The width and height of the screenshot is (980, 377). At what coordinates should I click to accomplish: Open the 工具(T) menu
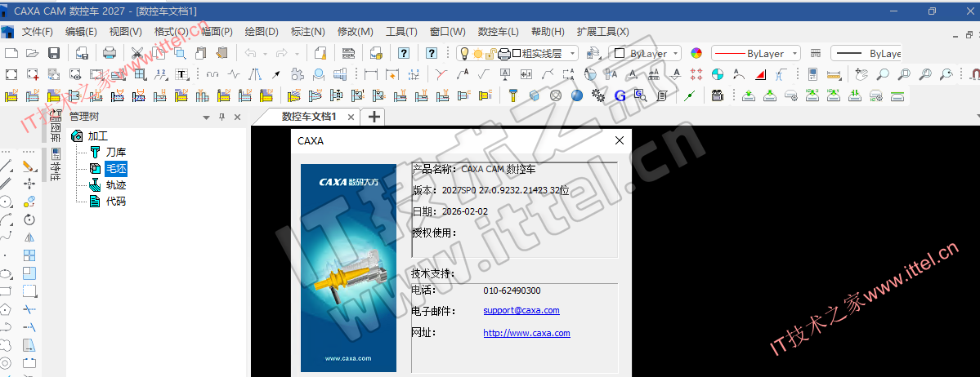tap(402, 32)
